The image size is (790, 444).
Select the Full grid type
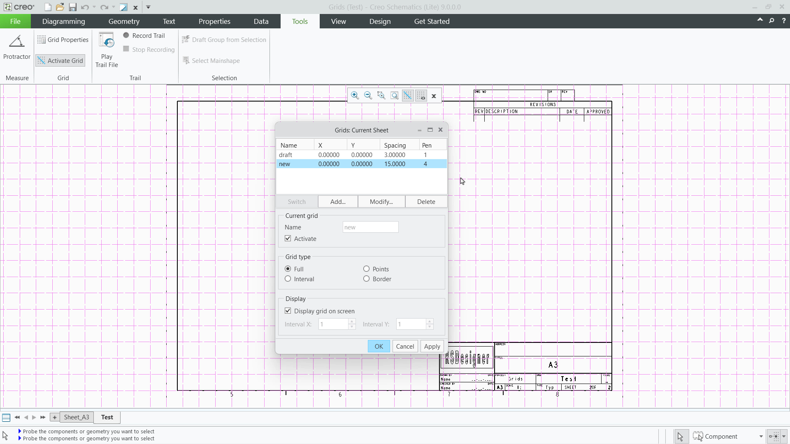pos(288,269)
